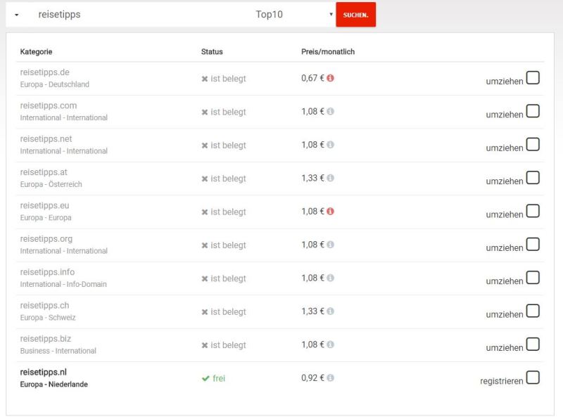The image size is (563, 419).
Task: Click the reisetipps.eu domain name
Action: click(44, 205)
